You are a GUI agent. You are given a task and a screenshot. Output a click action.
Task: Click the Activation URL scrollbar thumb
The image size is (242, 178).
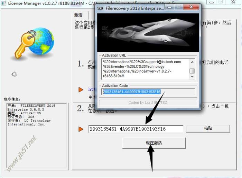(x=192, y=71)
